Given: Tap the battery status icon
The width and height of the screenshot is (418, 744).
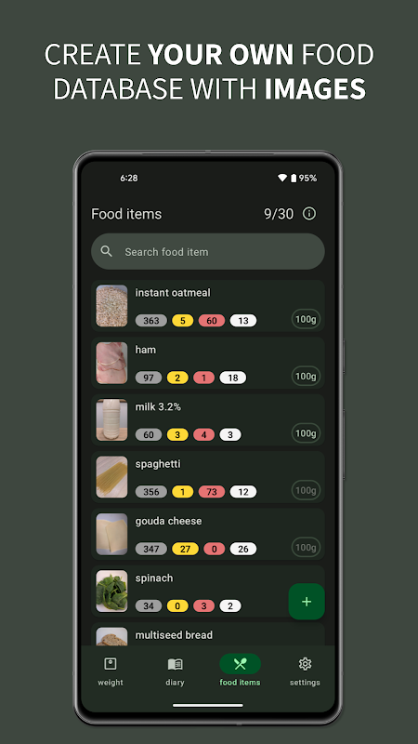Looking at the screenshot, I should point(294,178).
